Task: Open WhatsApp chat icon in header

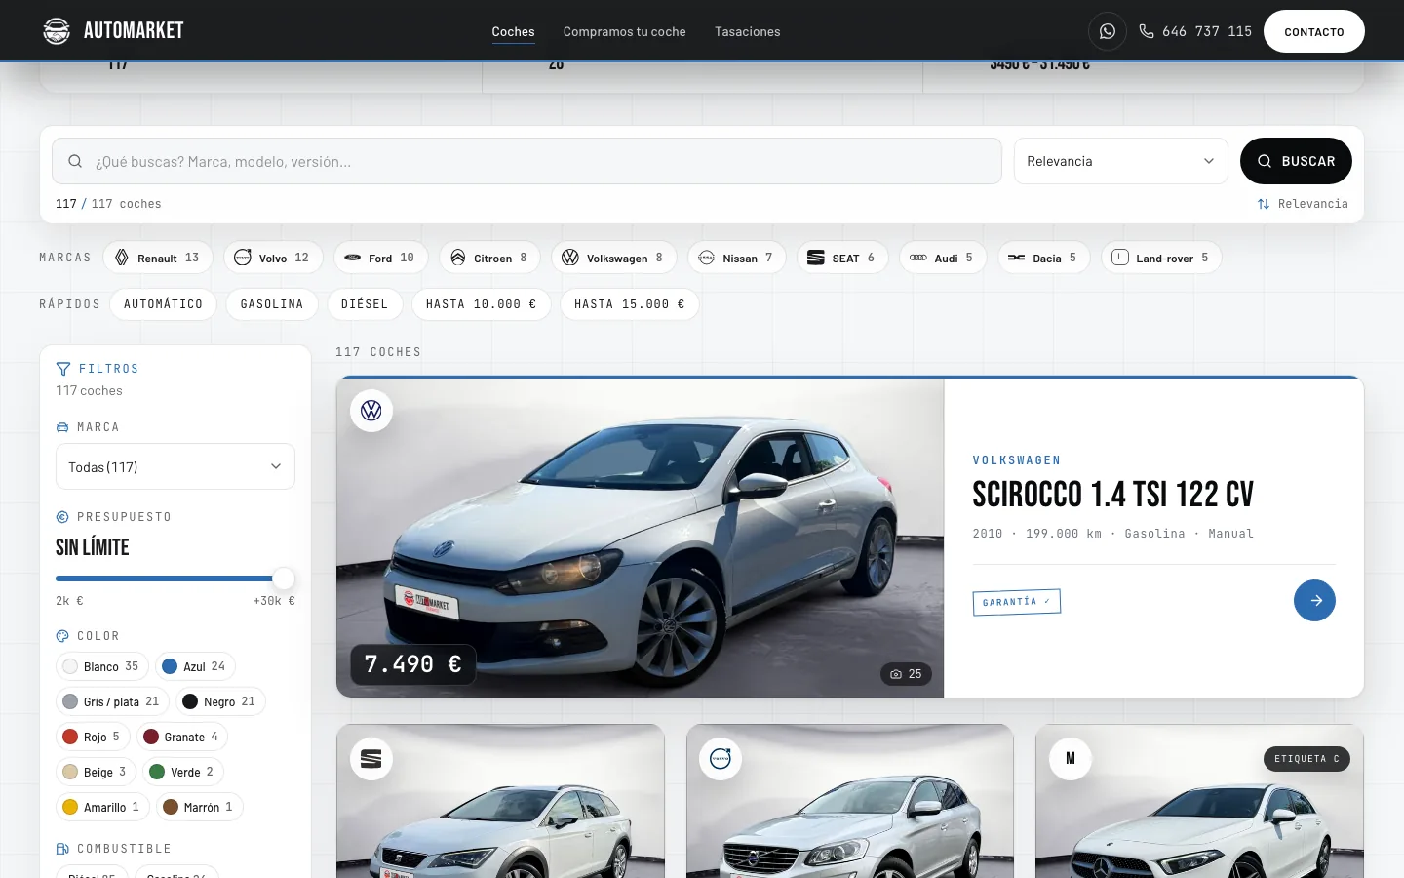Action: 1108,31
